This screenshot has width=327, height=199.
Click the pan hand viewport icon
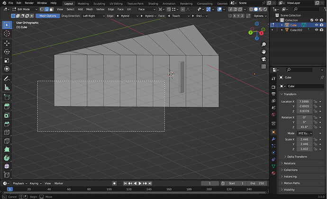264,52
